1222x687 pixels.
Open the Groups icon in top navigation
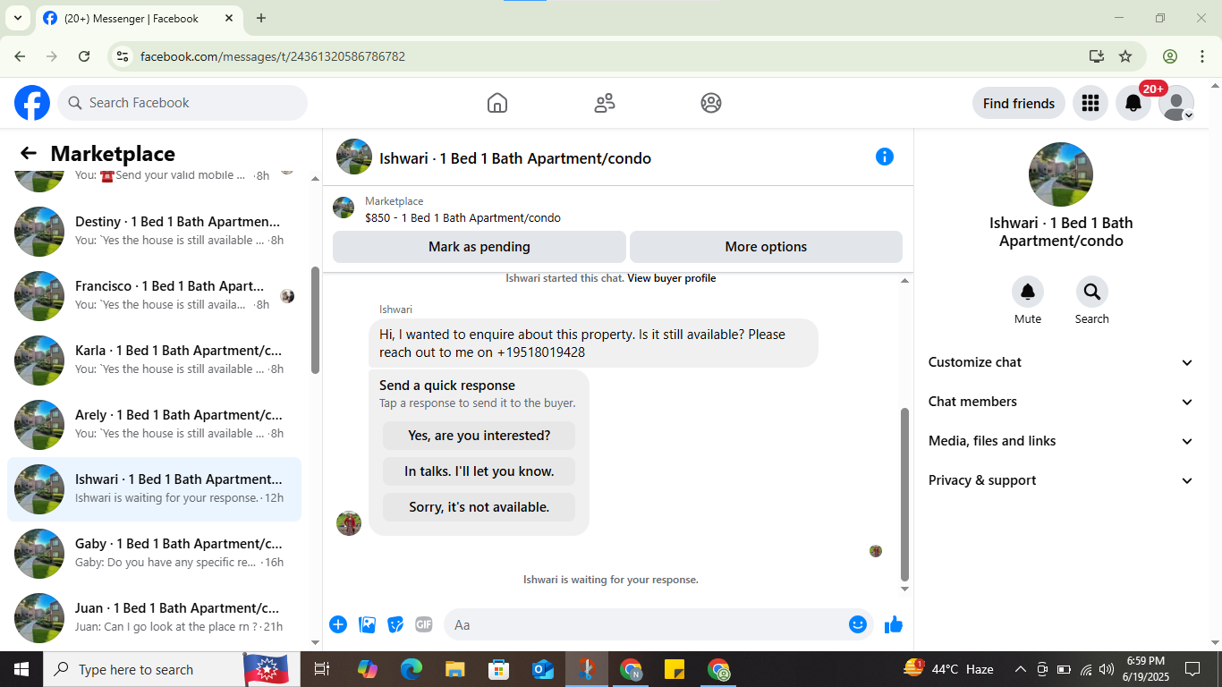711,103
